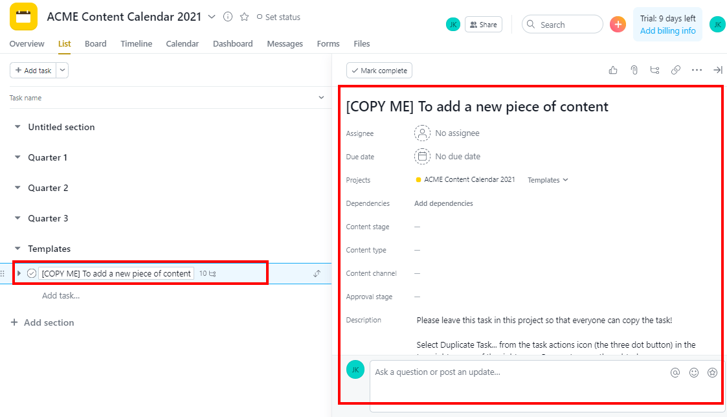Click the Content channel field value
Screen dimensions: 727x417
418,273
